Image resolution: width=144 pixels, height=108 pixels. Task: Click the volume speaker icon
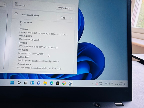pyautogui.click(x=109, y=83)
